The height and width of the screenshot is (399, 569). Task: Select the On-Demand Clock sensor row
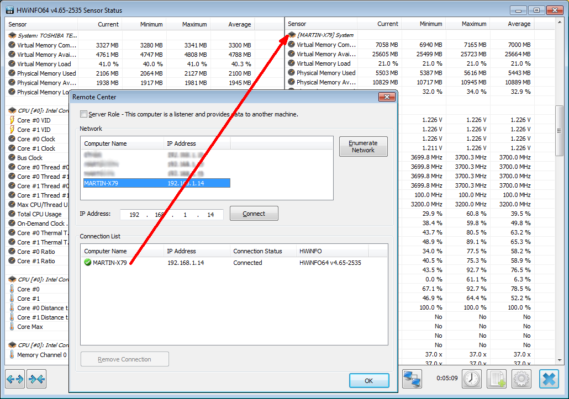pos(38,224)
